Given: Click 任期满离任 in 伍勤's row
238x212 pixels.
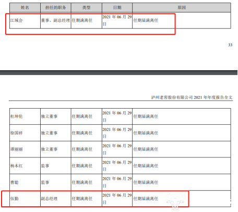Looking at the screenshot, I should click(x=82, y=198).
